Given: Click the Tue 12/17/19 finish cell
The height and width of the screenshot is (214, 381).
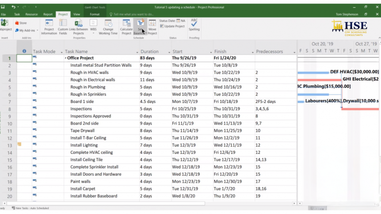Looking at the screenshot, I should (234, 160).
